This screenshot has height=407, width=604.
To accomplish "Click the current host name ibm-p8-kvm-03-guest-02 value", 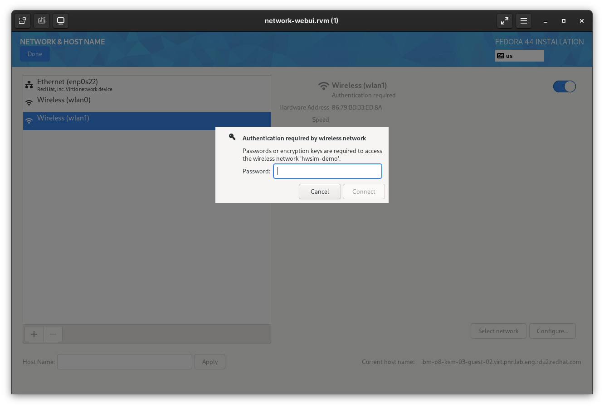I will 501,362.
